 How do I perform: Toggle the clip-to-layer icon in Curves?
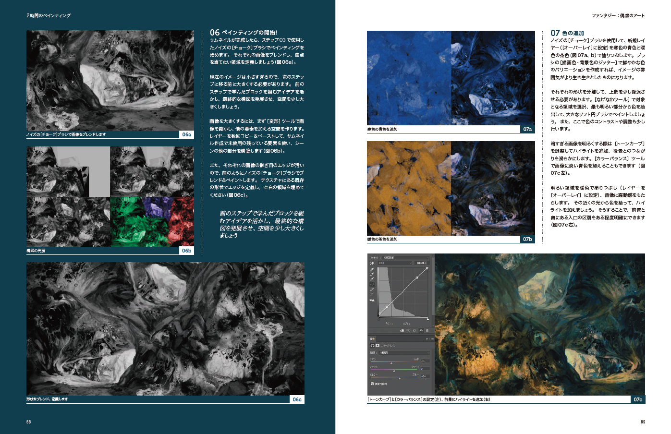(403, 330)
